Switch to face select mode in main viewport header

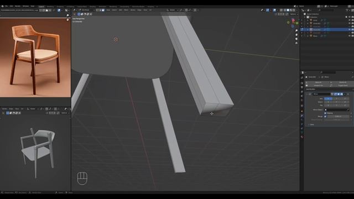click(x=103, y=10)
